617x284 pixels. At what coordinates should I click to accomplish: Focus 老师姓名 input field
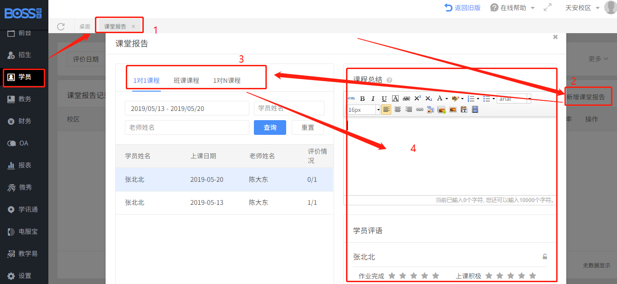point(187,128)
